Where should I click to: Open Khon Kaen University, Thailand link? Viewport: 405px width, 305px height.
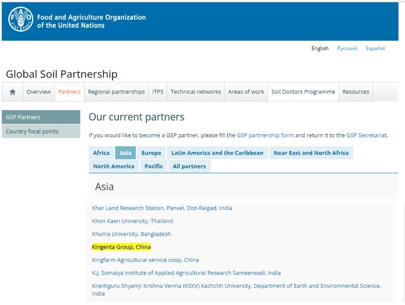tap(132, 221)
